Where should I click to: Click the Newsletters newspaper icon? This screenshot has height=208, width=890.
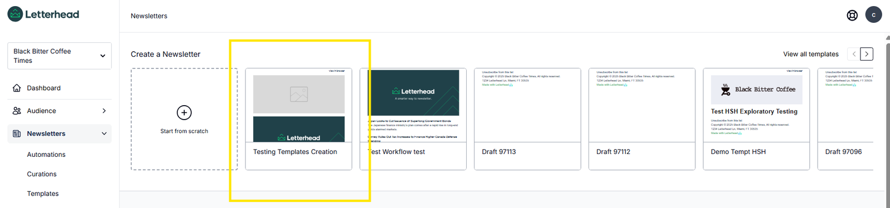pos(17,133)
